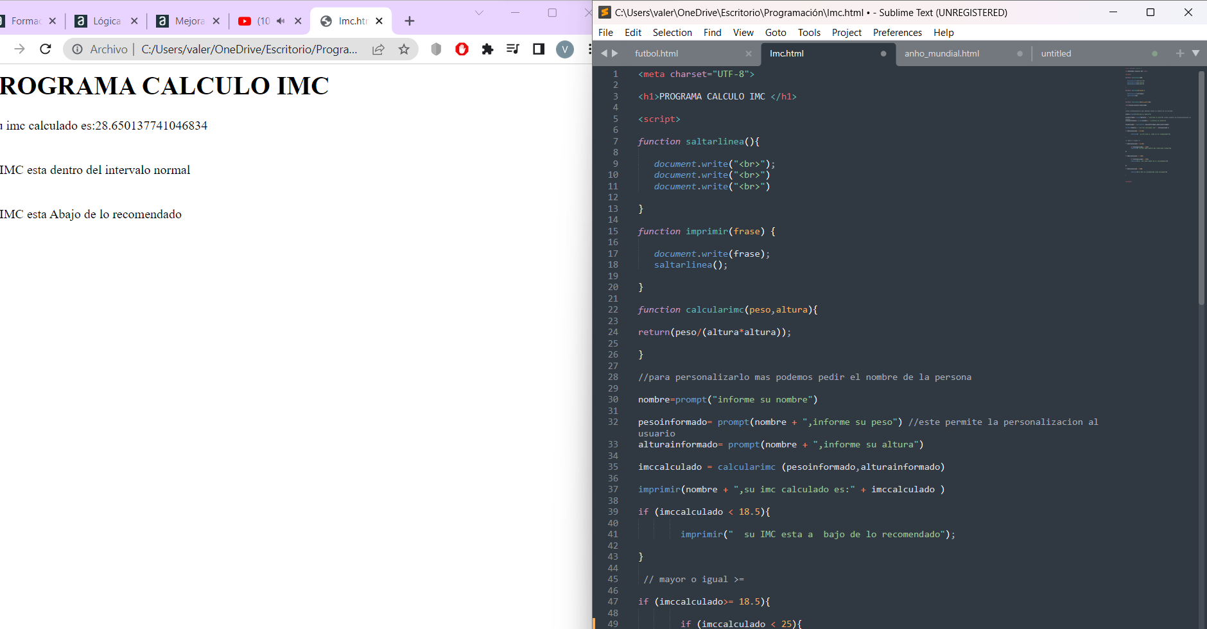The height and width of the screenshot is (629, 1207).
Task: Click Sublime vertical scrollbar thumb
Action: click(1201, 187)
